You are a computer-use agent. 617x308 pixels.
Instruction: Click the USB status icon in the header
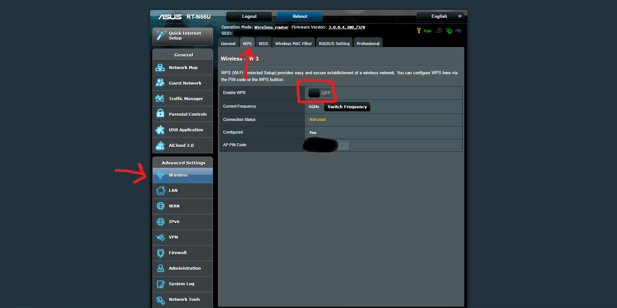pyautogui.click(x=458, y=31)
